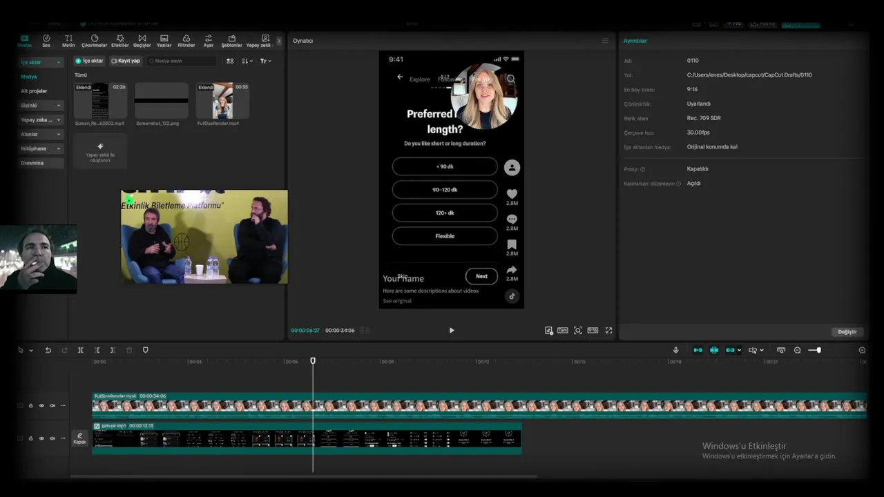The image size is (884, 497).
Task: Open the selection tool dropdown arrow
Action: point(31,351)
